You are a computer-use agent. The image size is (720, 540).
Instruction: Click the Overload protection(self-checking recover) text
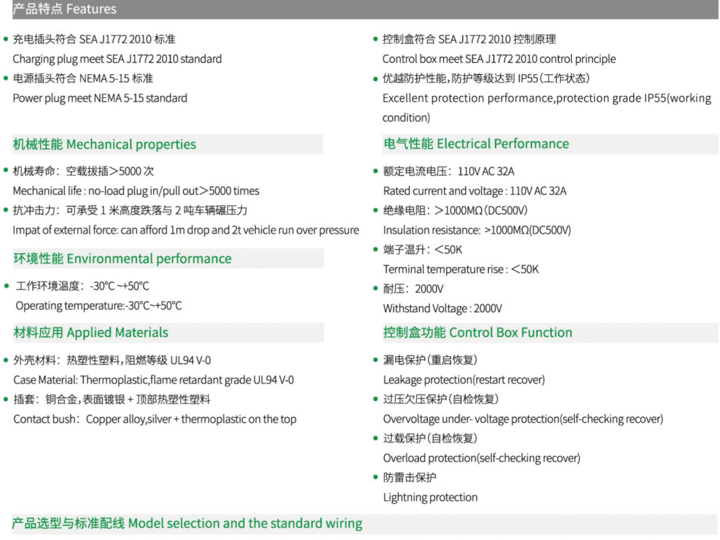click(482, 458)
